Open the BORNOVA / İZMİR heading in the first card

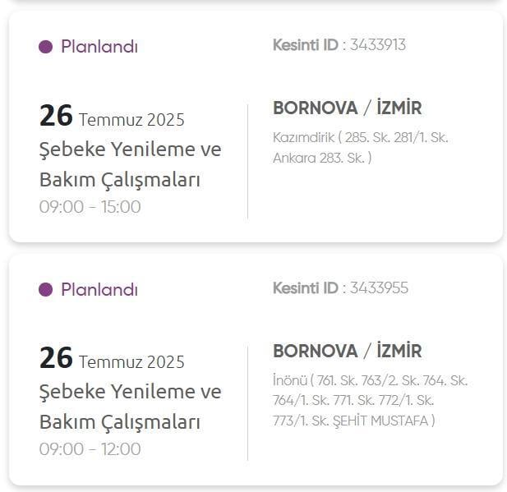348,108
